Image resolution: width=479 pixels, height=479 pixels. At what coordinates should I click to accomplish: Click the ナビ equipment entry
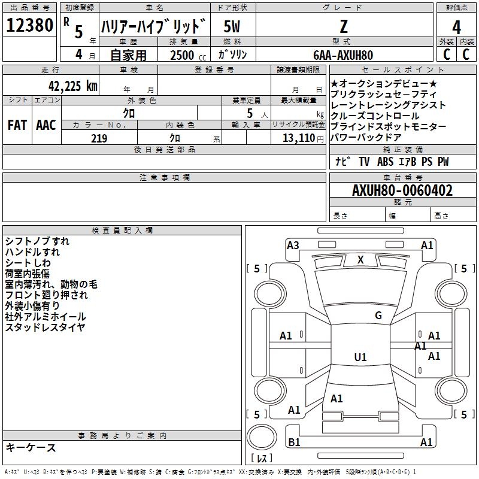point(342,161)
